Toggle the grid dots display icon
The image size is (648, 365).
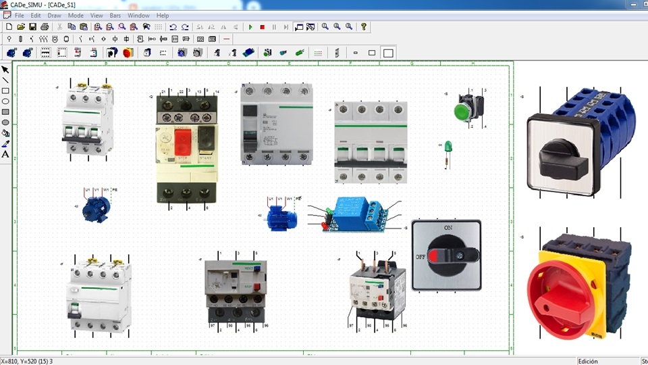tap(158, 27)
